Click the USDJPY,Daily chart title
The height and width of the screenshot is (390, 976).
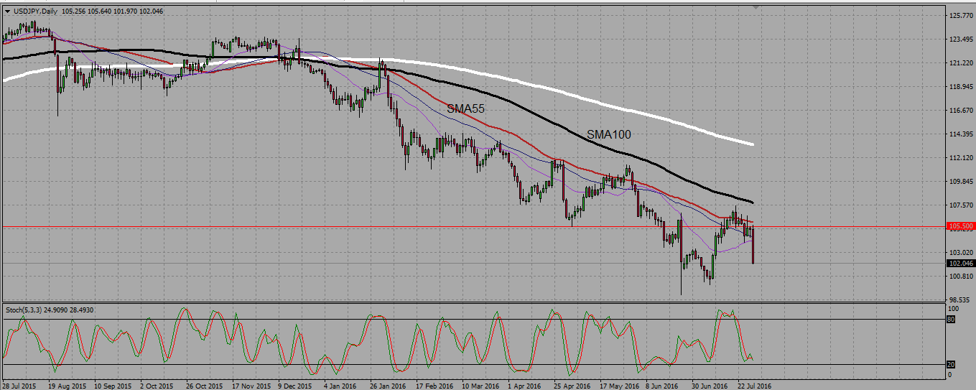[35, 11]
